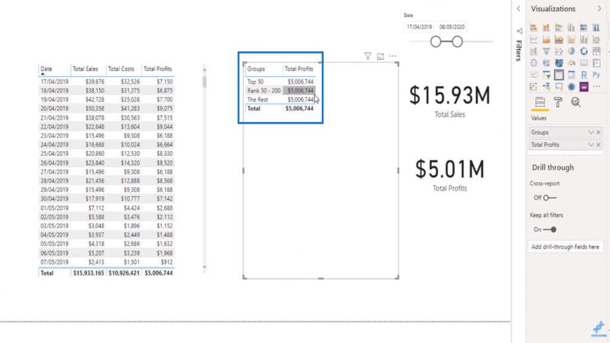Select the Python visual
The width and height of the screenshot is (610, 343).
point(596,74)
